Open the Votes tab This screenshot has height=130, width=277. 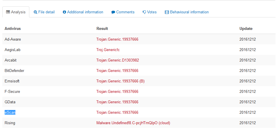tap(150, 12)
